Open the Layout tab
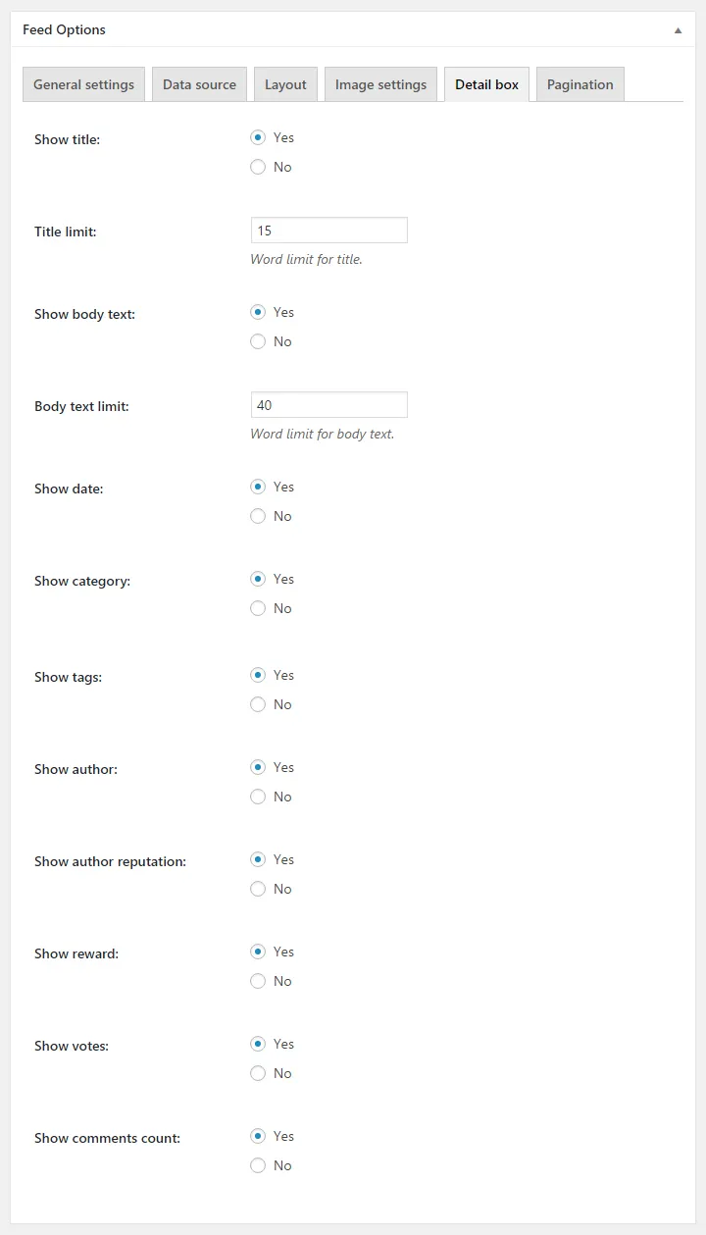Viewport: 706px width, 1235px height. point(285,84)
